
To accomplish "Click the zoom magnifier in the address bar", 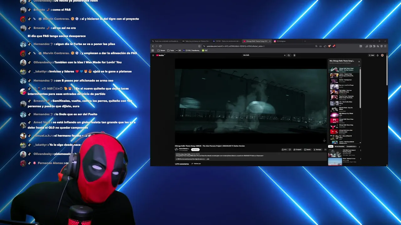I will coord(316,46).
